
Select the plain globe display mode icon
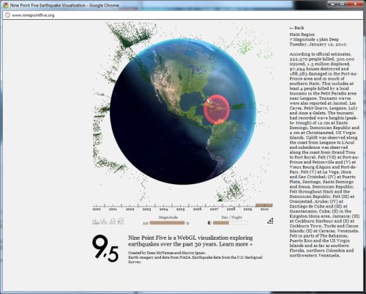[112, 221]
